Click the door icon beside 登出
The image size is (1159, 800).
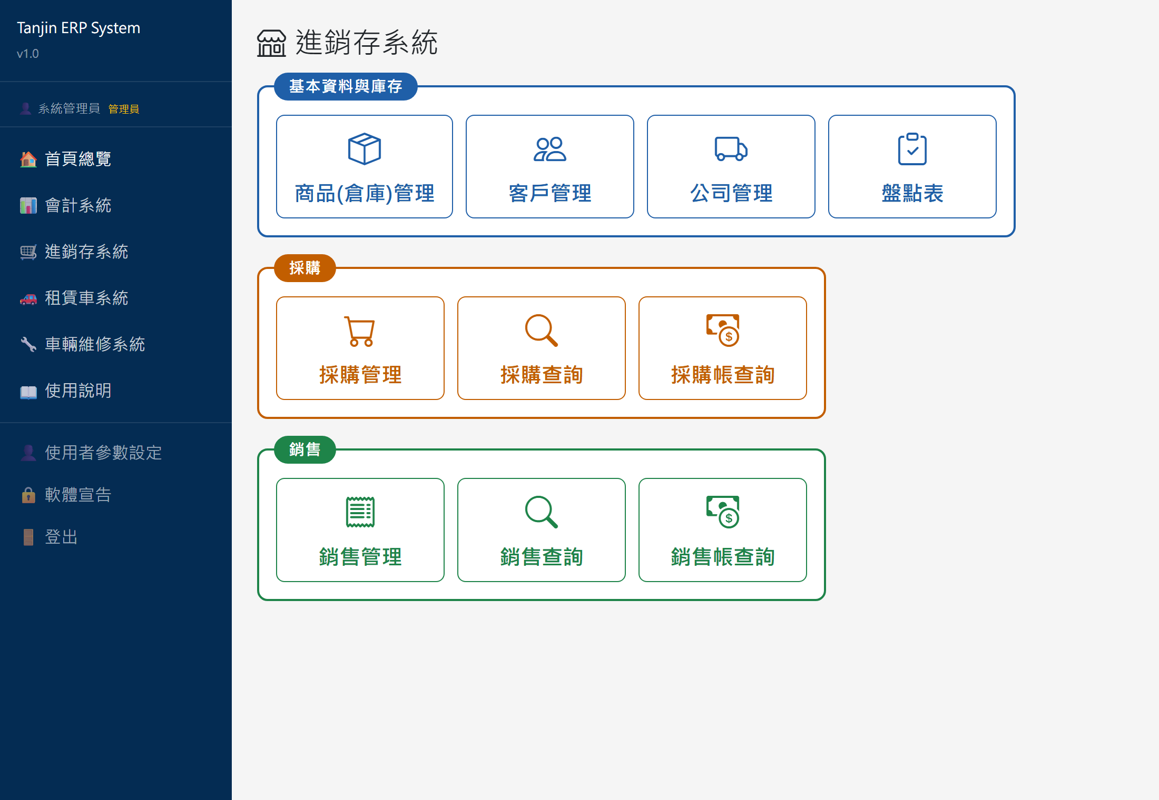(x=28, y=537)
